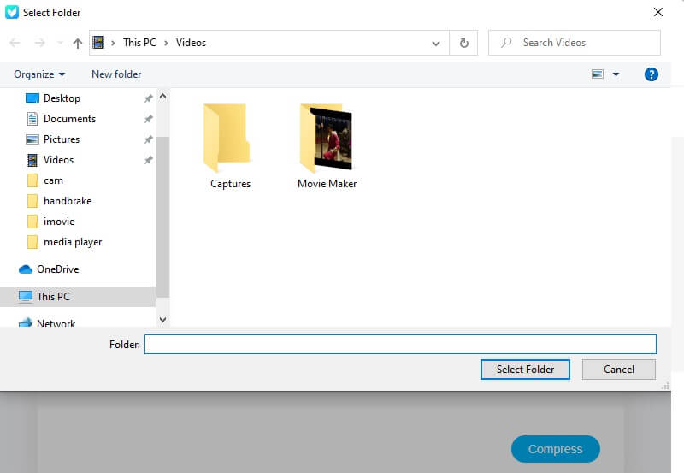
Task: Expand the address bar history dropdown
Action: tap(436, 43)
